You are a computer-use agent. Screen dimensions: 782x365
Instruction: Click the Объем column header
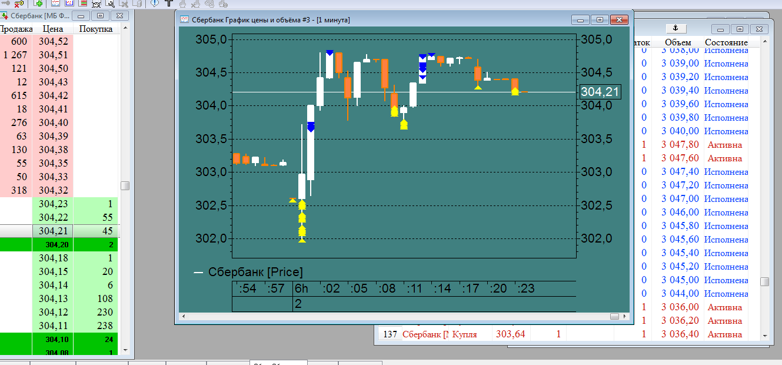[678, 42]
